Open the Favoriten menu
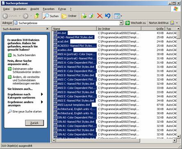 tap(49, 9)
